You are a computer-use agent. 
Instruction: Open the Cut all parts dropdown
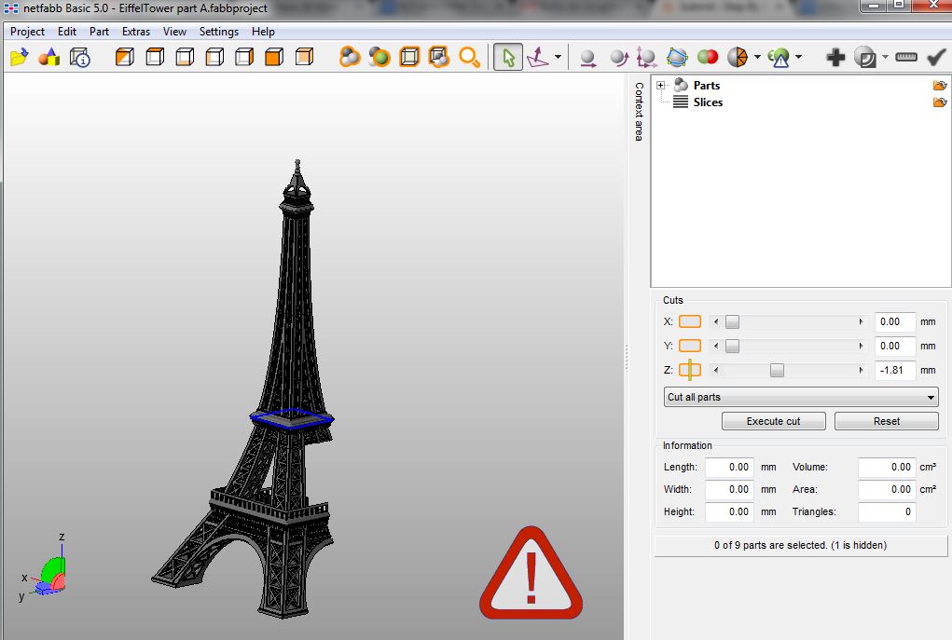coord(801,397)
